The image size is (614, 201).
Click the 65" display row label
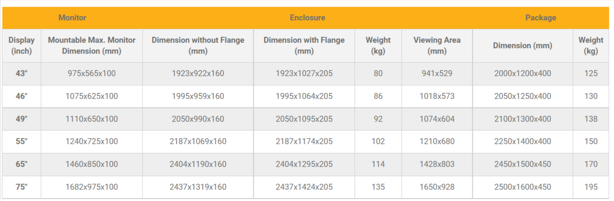(22, 164)
